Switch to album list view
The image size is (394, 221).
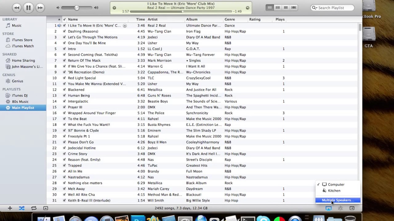coord(278,8)
